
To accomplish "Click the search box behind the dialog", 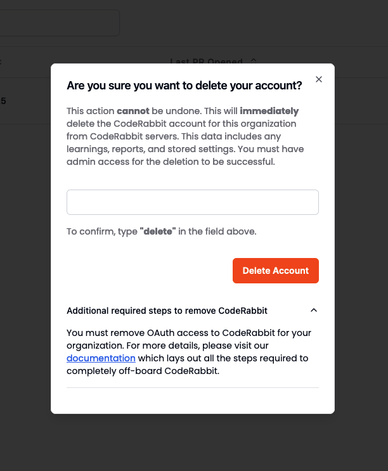I will [57, 23].
